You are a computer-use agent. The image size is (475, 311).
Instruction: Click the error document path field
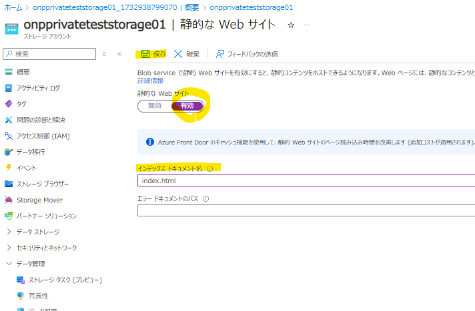coord(306,210)
